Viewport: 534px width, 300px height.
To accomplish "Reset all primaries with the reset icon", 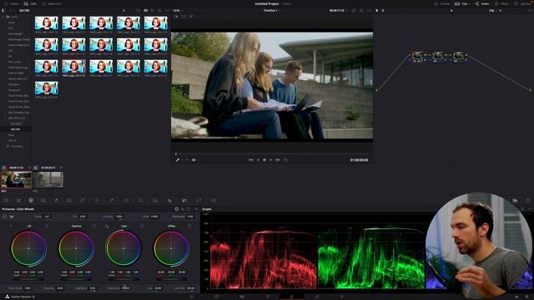I will (x=196, y=209).
